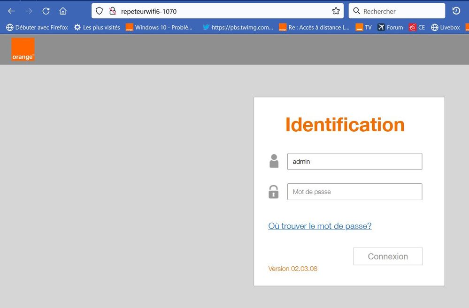Click Orange favicon of Re : Accès bookmark
This screenshot has width=469, height=308.
tap(282, 28)
